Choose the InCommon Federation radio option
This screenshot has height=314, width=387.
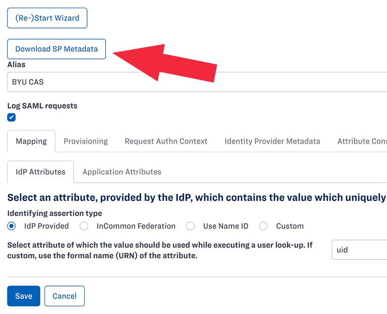point(84,226)
